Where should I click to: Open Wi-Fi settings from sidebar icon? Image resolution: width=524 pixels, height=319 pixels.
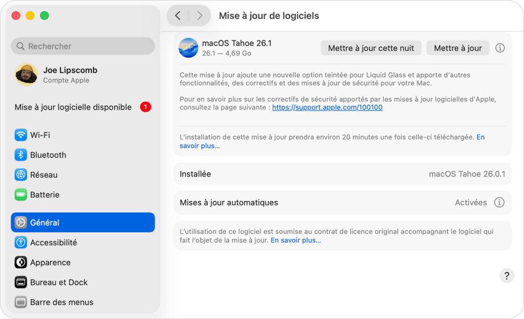(20, 135)
